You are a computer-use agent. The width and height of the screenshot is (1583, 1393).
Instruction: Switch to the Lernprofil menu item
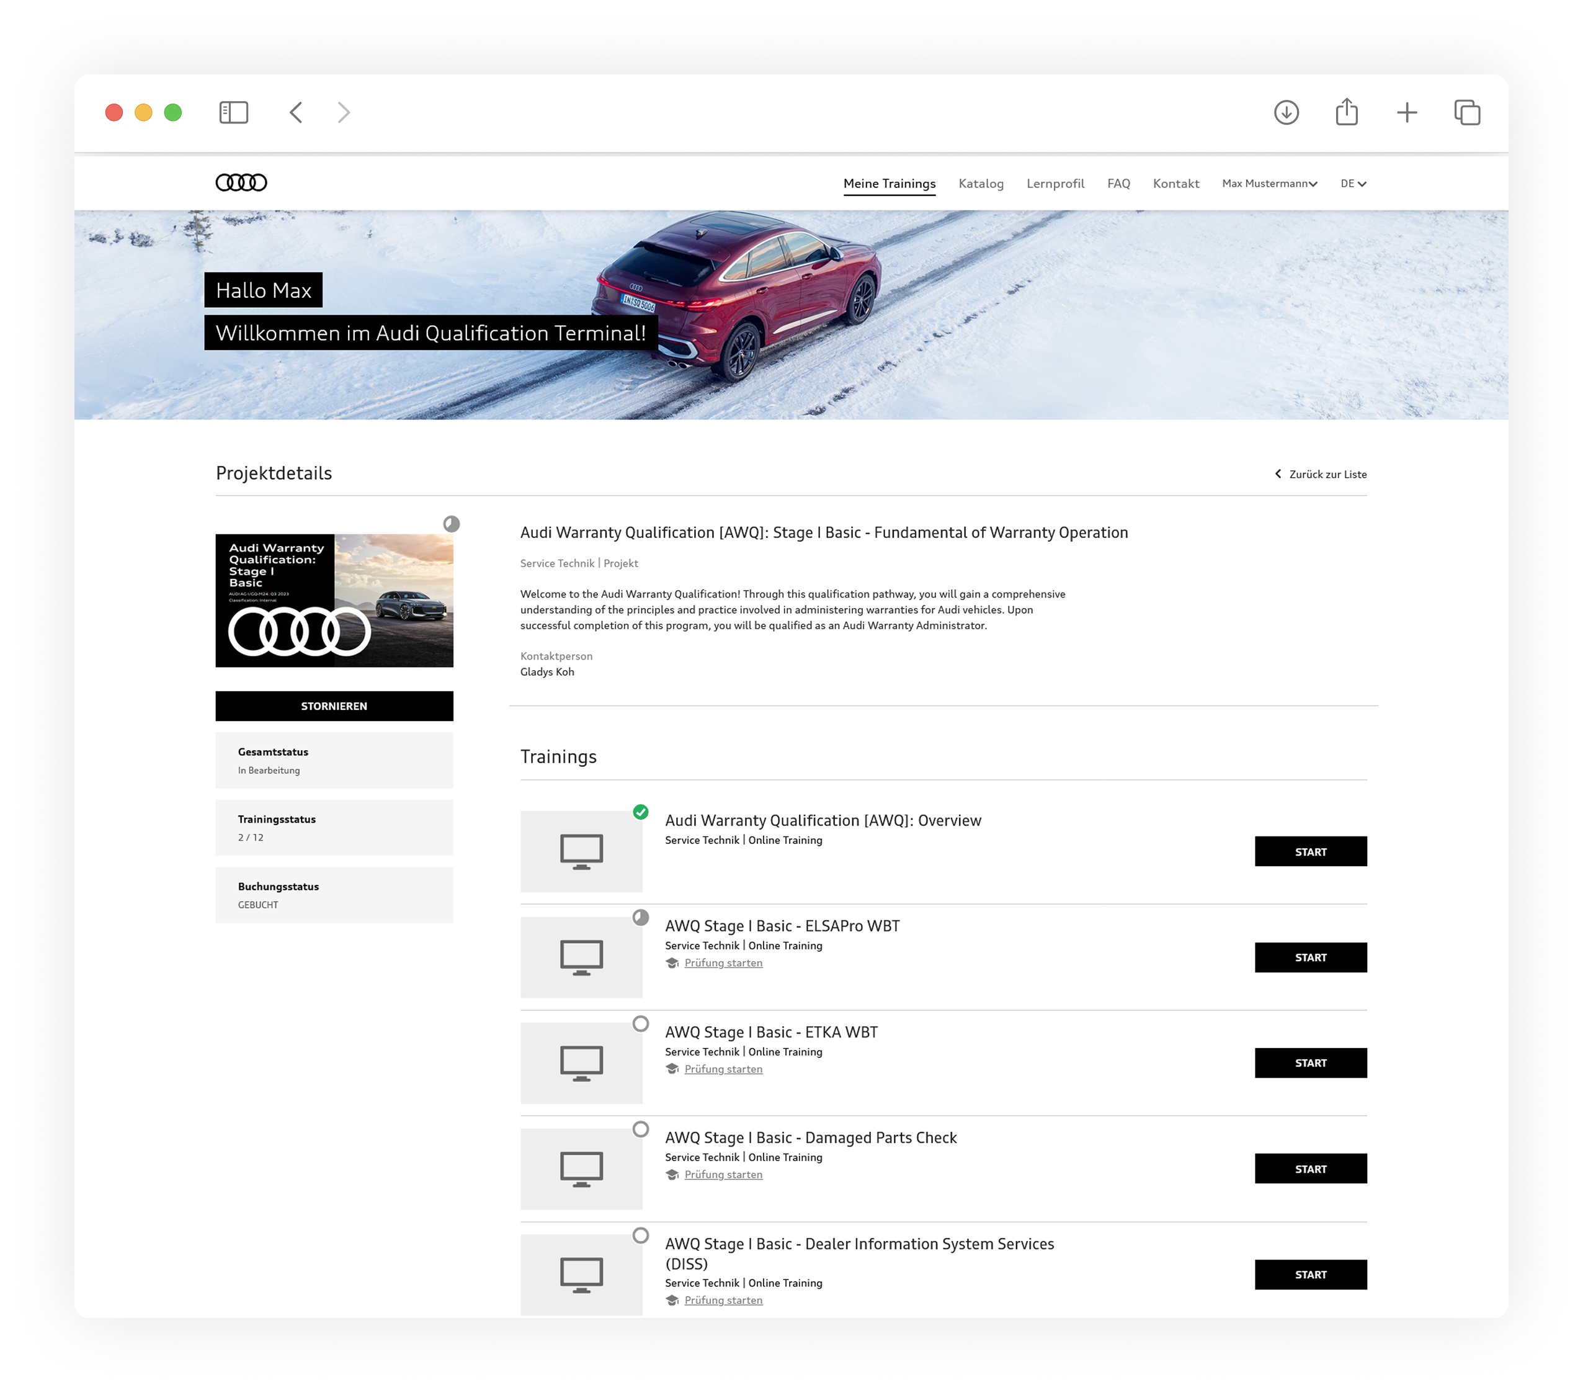(x=1055, y=184)
